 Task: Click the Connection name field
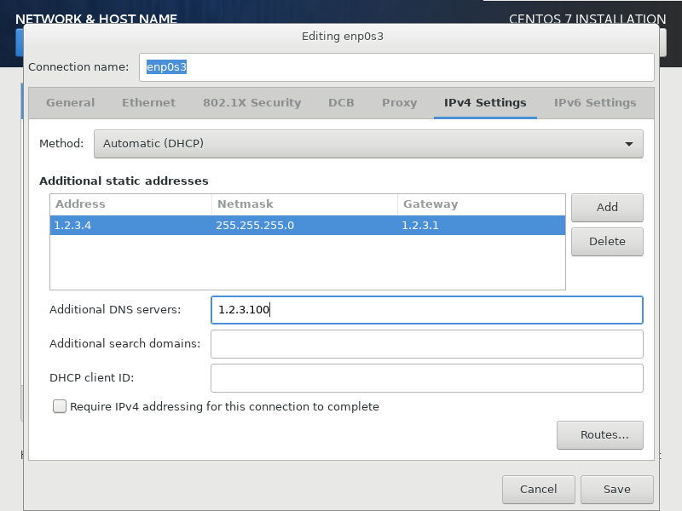pos(396,67)
